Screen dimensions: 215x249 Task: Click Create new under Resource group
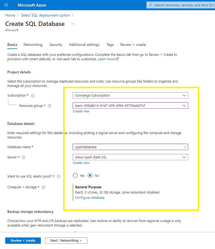click(x=81, y=111)
